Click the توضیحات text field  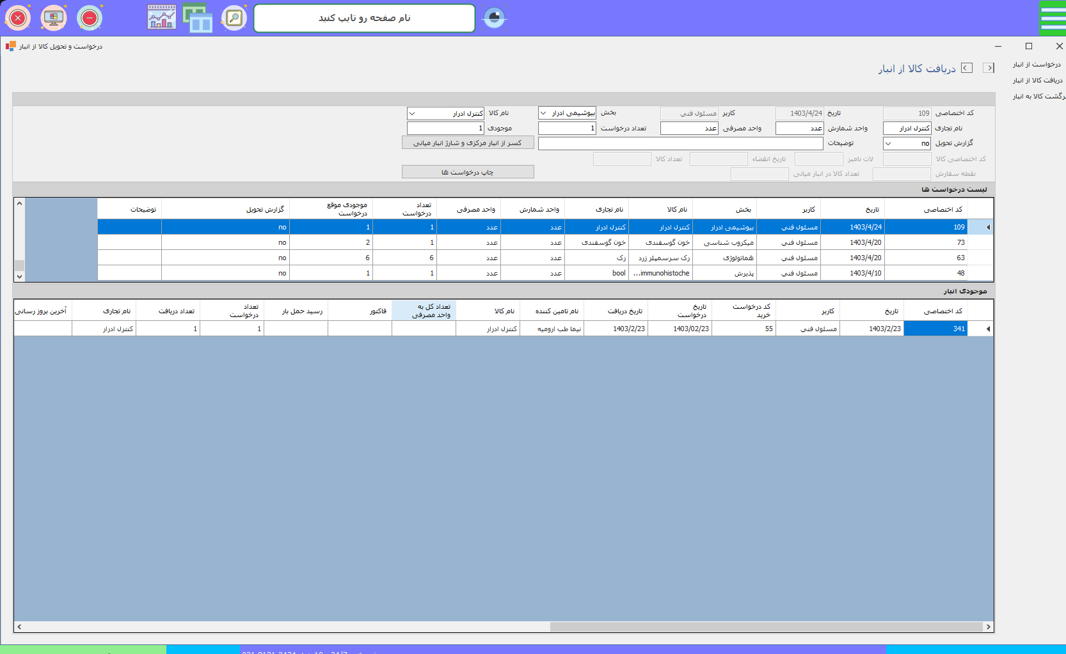pos(680,144)
